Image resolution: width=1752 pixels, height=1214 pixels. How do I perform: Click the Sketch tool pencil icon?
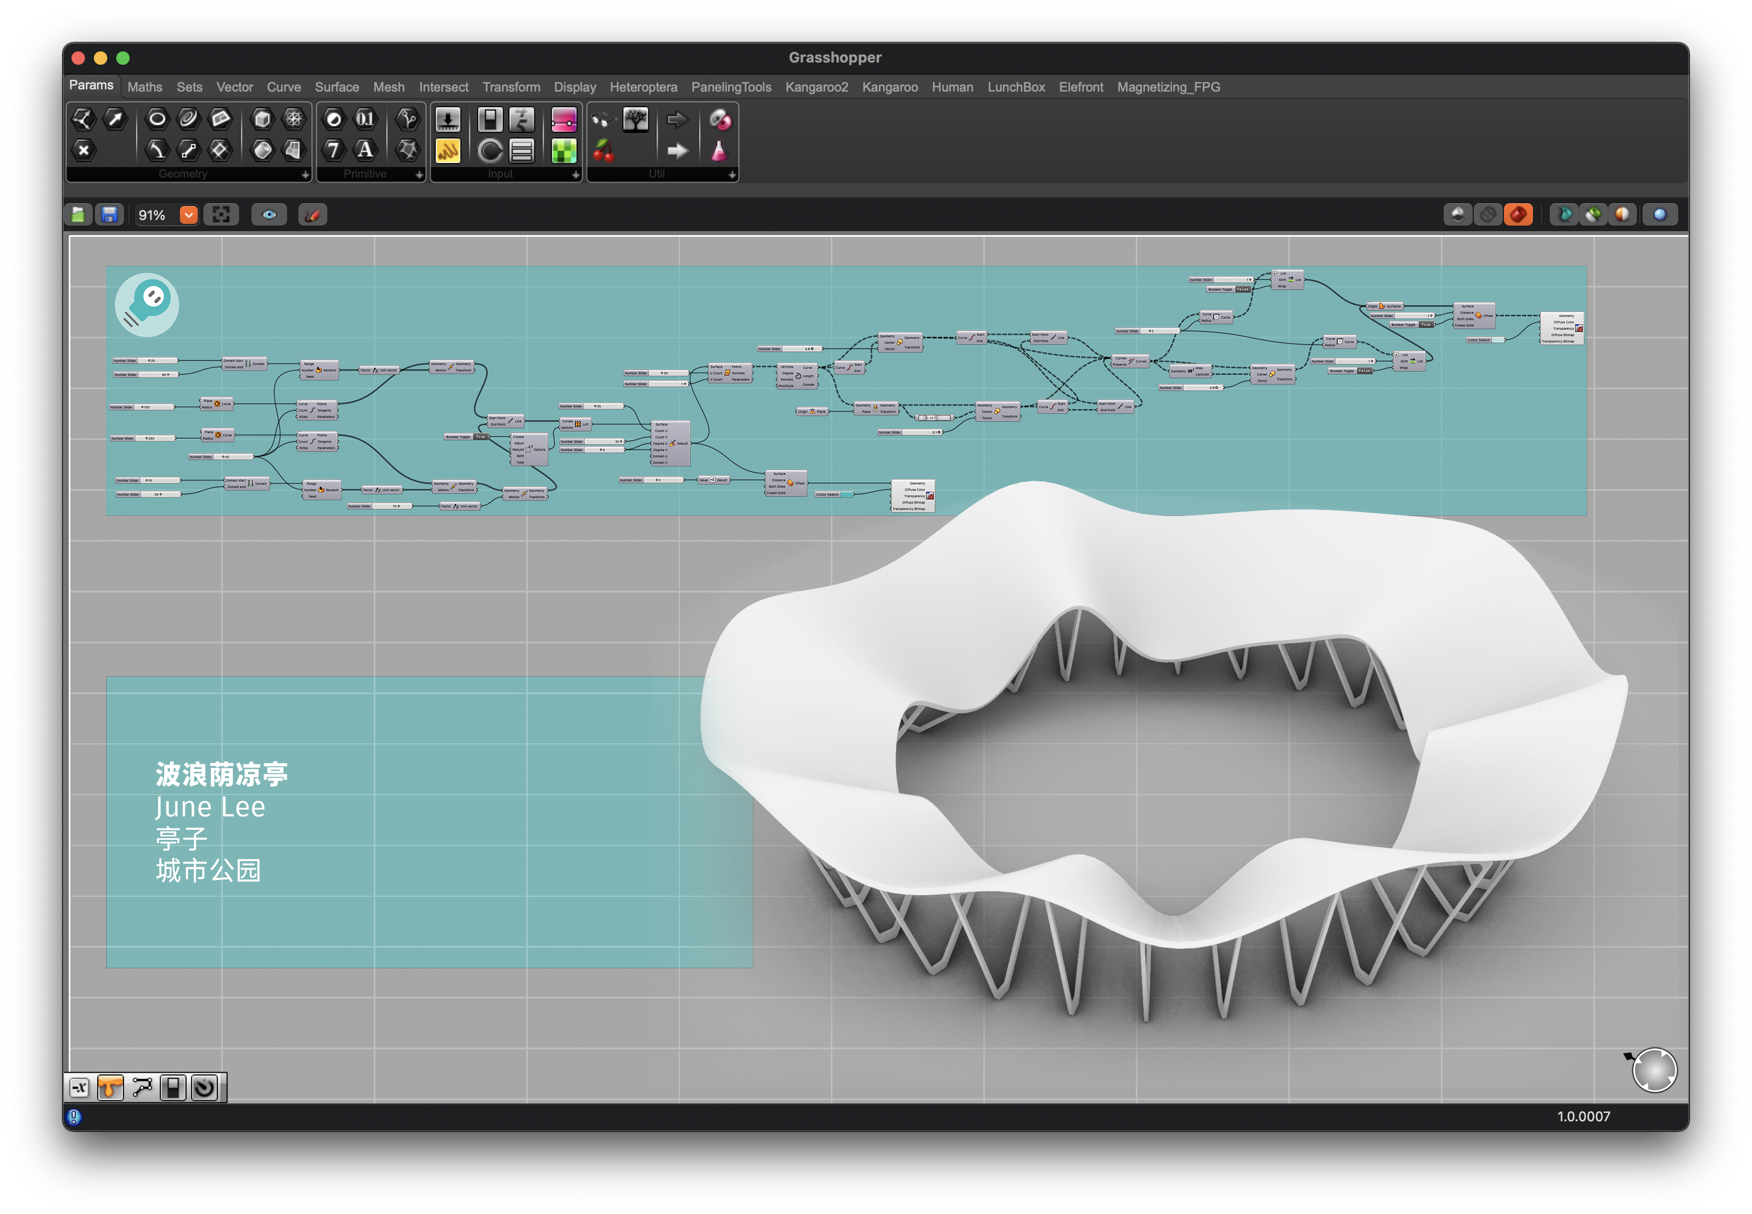pyautogui.click(x=312, y=215)
